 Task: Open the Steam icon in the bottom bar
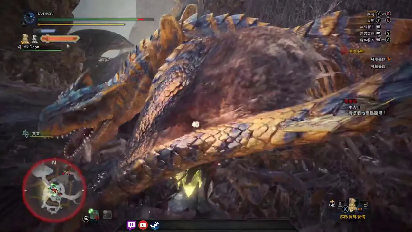(154, 225)
